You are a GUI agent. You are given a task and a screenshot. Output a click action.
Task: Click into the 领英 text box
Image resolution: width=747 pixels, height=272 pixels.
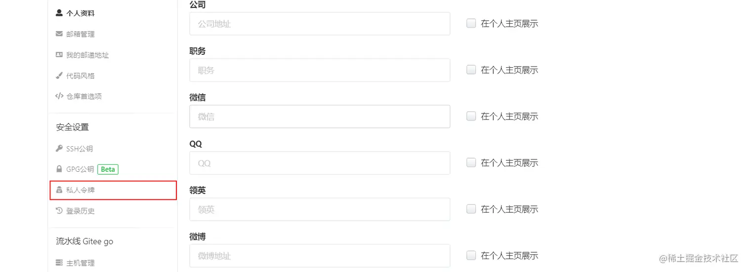click(x=319, y=209)
